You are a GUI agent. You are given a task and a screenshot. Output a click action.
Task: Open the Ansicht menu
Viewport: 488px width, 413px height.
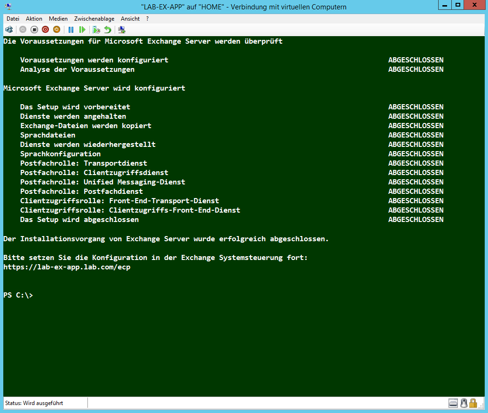130,19
